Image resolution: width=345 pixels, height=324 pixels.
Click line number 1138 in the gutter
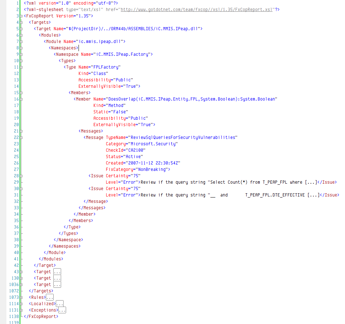pos(14,317)
